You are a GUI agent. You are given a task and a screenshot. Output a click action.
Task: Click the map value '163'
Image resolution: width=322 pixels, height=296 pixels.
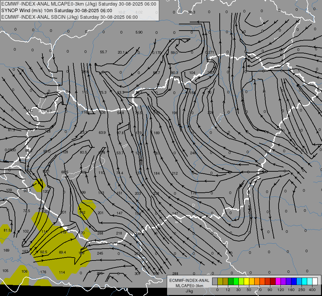tap(25, 251)
